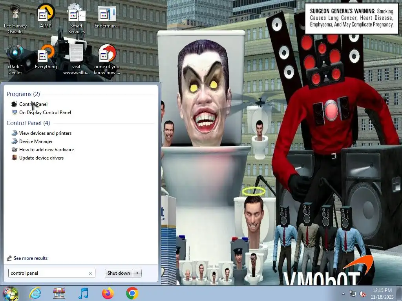Click the Control Panel (4) group header
Viewport: 402px width, 301px height.
point(28,123)
